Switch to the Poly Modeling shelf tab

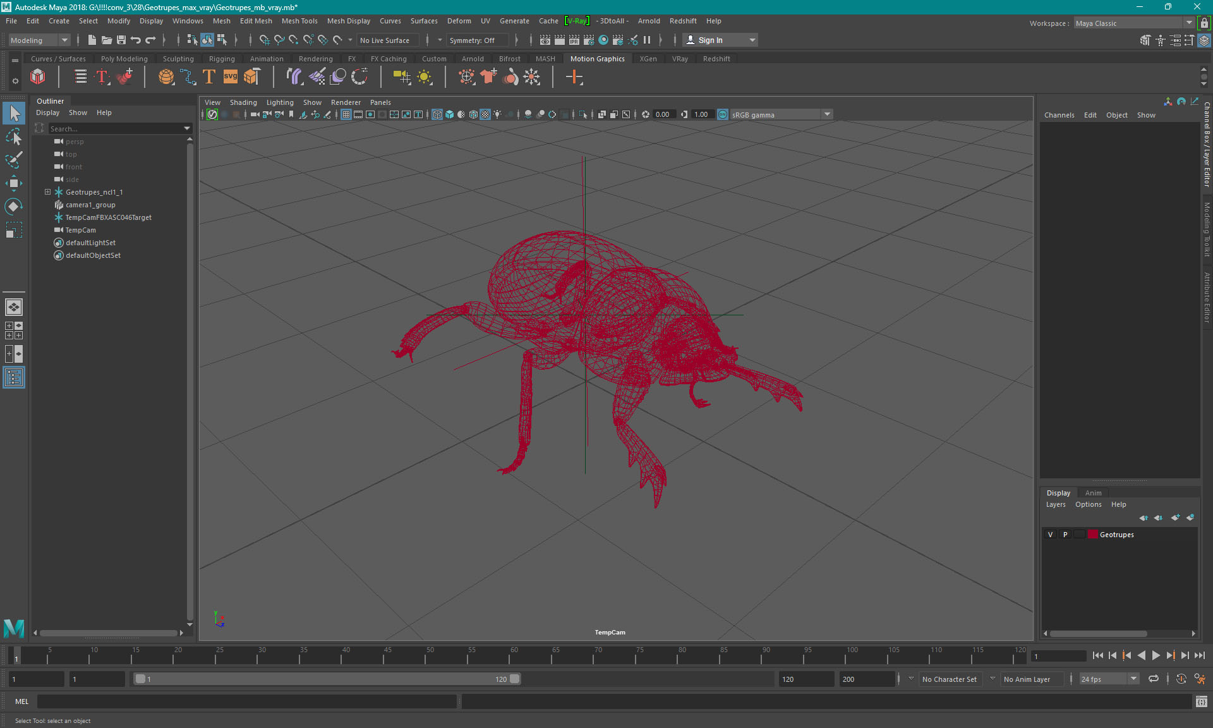124,59
